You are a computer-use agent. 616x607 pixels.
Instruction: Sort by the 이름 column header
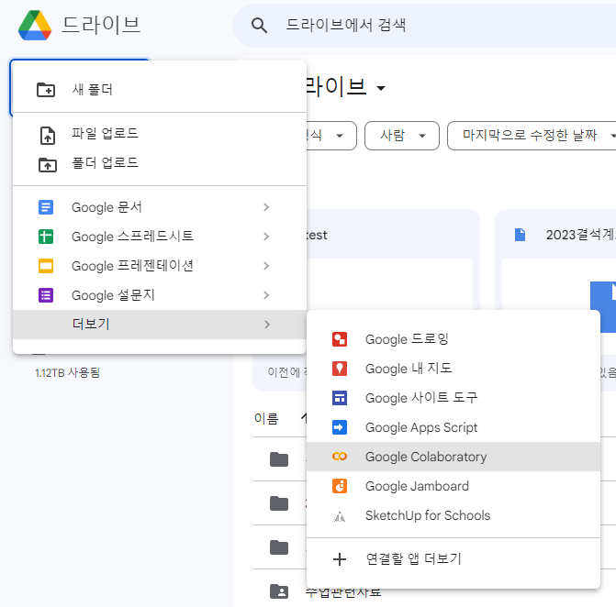(266, 418)
